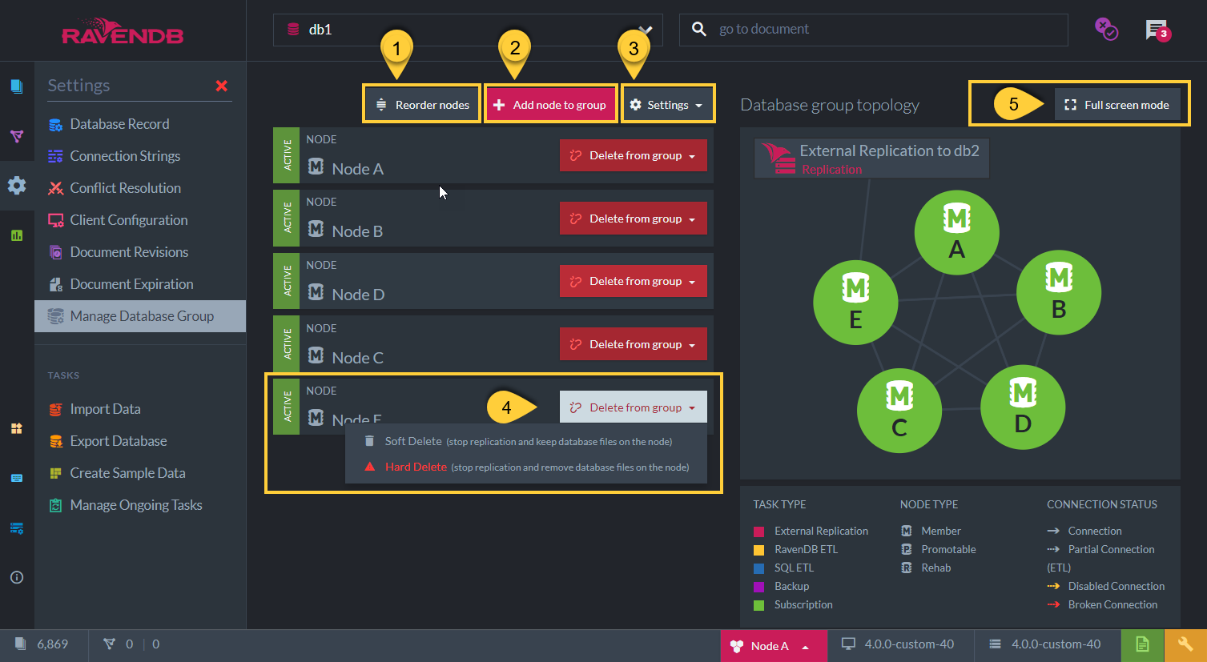The width and height of the screenshot is (1207, 662).
Task: Click the Promotable node type legend icon
Action: pos(907,549)
